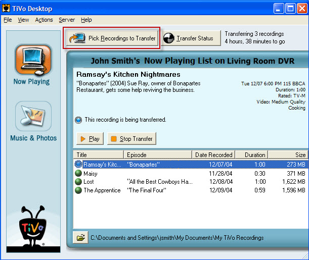This screenshot has width=309, height=260.
Task: Select the Lost recording title
Action: pyautogui.click(x=89, y=182)
